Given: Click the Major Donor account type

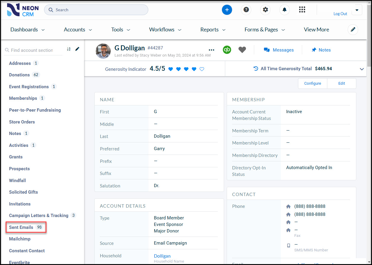Looking at the screenshot, I should coord(166,231).
